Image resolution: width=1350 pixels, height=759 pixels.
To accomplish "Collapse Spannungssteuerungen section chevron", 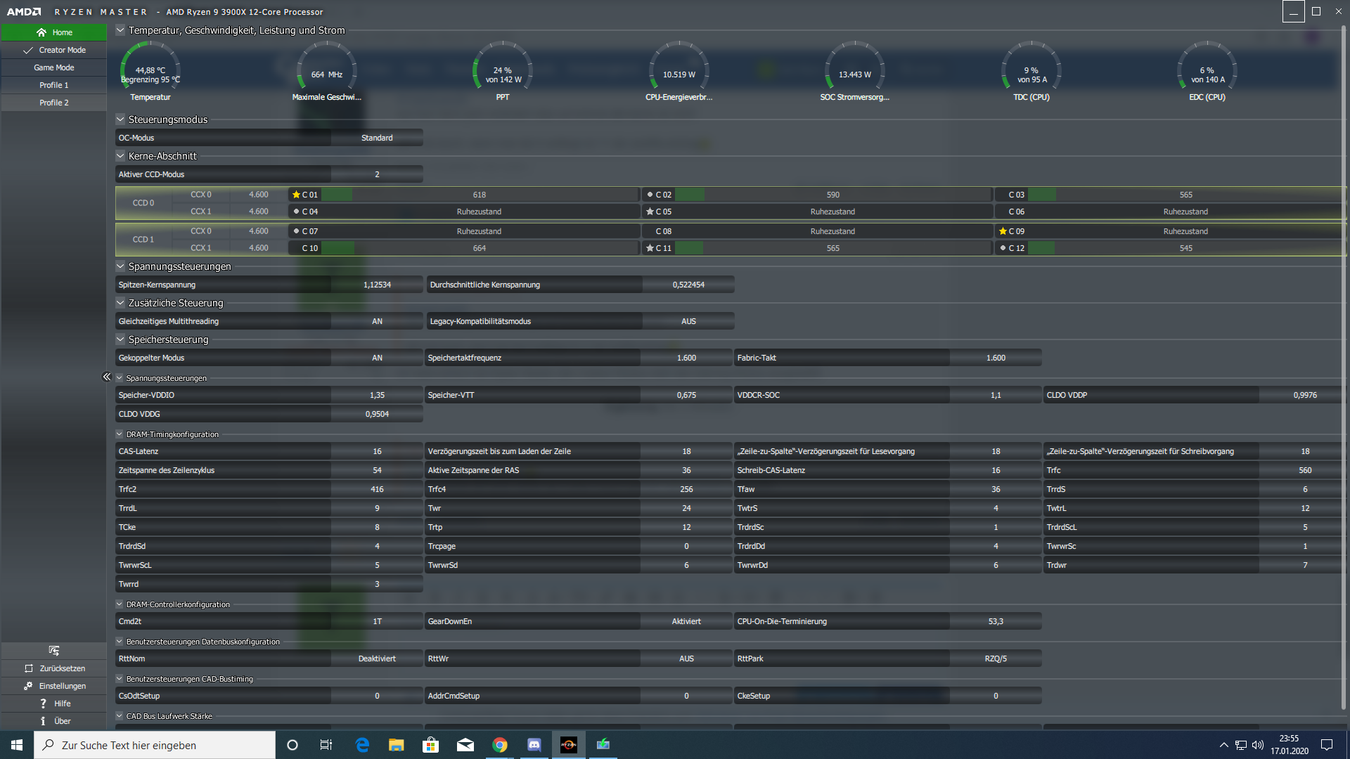I will coord(120,266).
